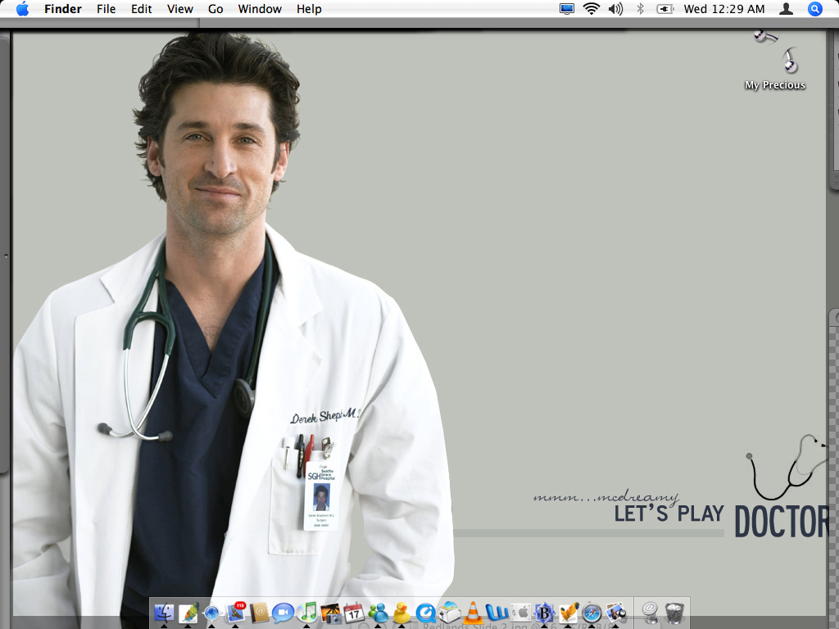Open the View menu
839x629 pixels.
[179, 9]
